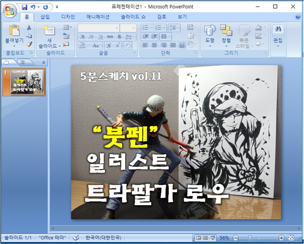Screen dimensions: 304x244
Task: Open the 정렬 arrange menu
Action: (226, 36)
